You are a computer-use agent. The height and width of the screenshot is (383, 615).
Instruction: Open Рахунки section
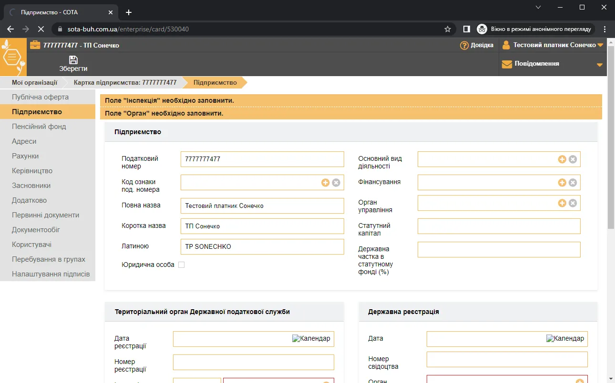click(x=48, y=156)
